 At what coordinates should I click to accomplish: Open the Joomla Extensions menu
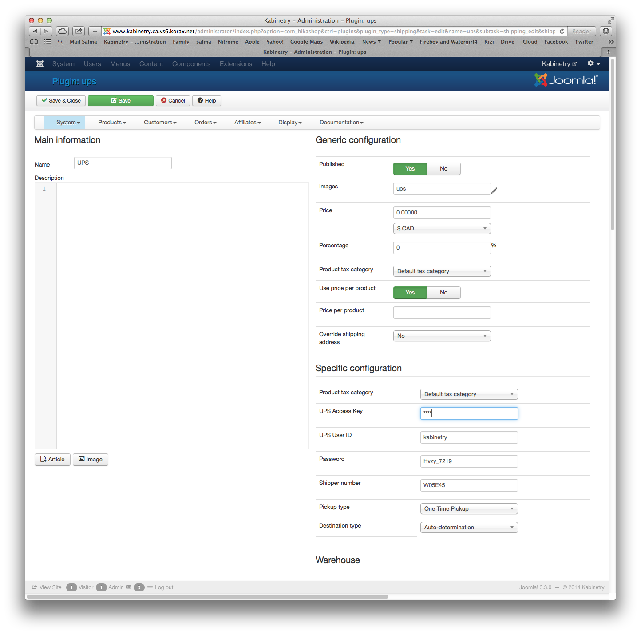236,64
